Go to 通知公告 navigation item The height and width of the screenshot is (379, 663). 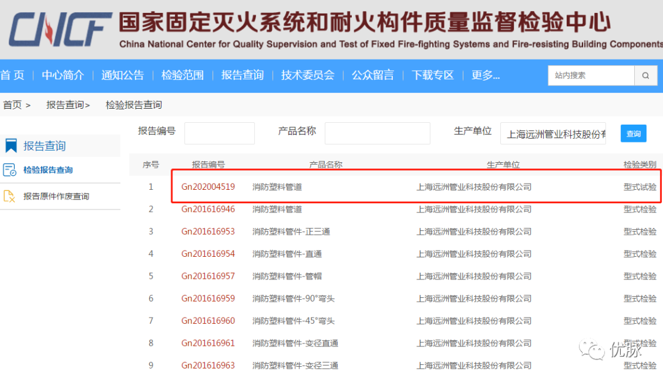coord(122,75)
